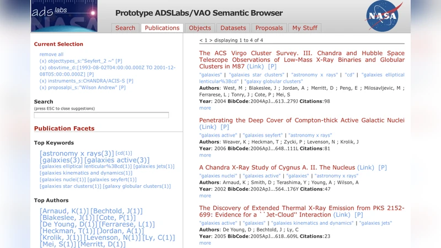The width and height of the screenshot is (441, 248).
Task: Click (Link) for ACS Virgo Cluster paper
Action: (255, 67)
